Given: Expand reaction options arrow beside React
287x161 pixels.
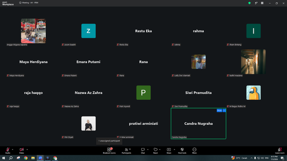Looking at the screenshot, I should 160,149.
